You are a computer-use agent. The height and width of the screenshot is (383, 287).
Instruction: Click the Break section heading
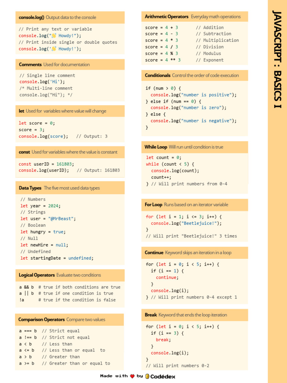click(x=151, y=315)
